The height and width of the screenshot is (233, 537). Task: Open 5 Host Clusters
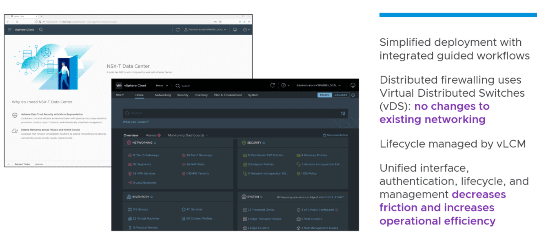click(x=309, y=219)
